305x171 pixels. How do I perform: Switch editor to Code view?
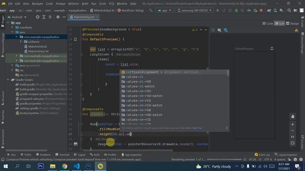pyautogui.click(x=268, y=23)
